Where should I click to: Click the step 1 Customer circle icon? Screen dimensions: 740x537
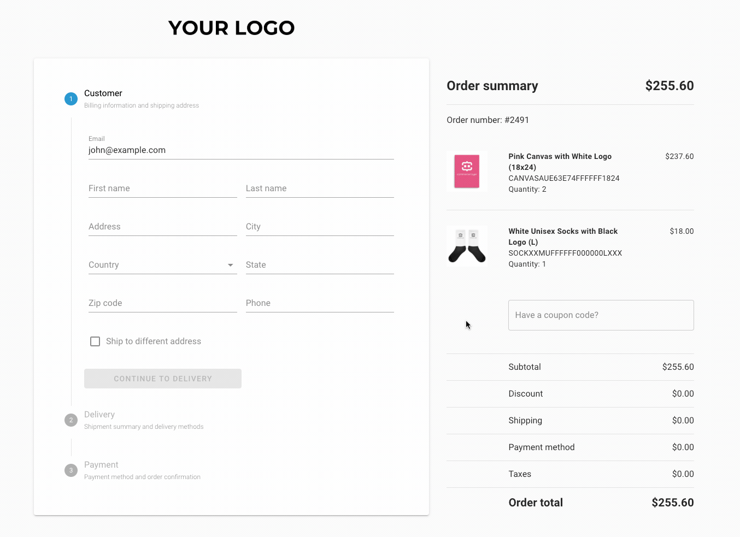coord(71,99)
